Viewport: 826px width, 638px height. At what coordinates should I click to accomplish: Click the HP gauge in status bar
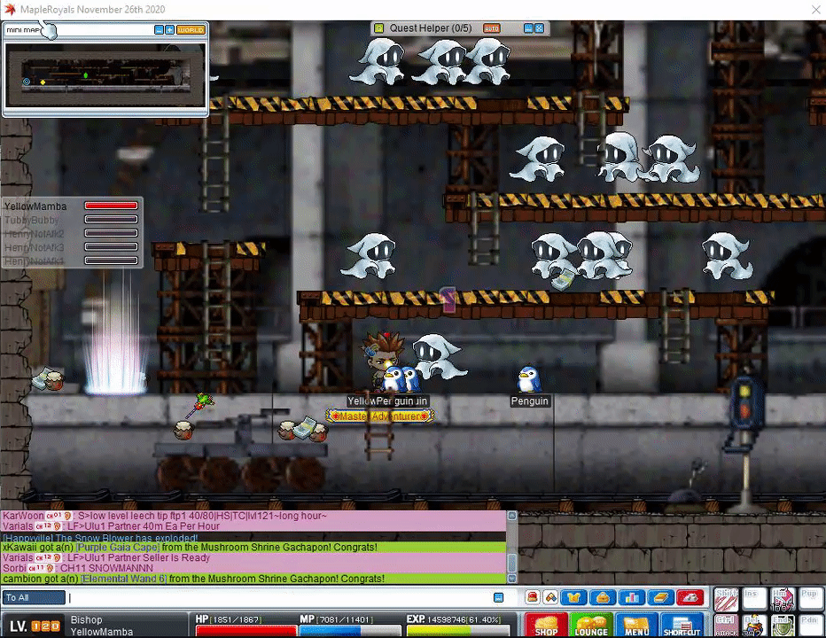click(246, 631)
